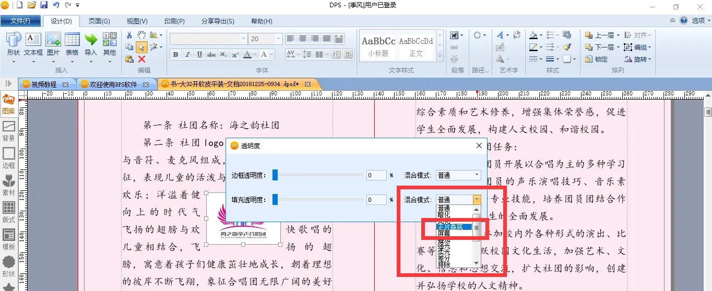The width and height of the screenshot is (712, 291).
Task: Toggle superscript formatting
Action: click(x=235, y=55)
